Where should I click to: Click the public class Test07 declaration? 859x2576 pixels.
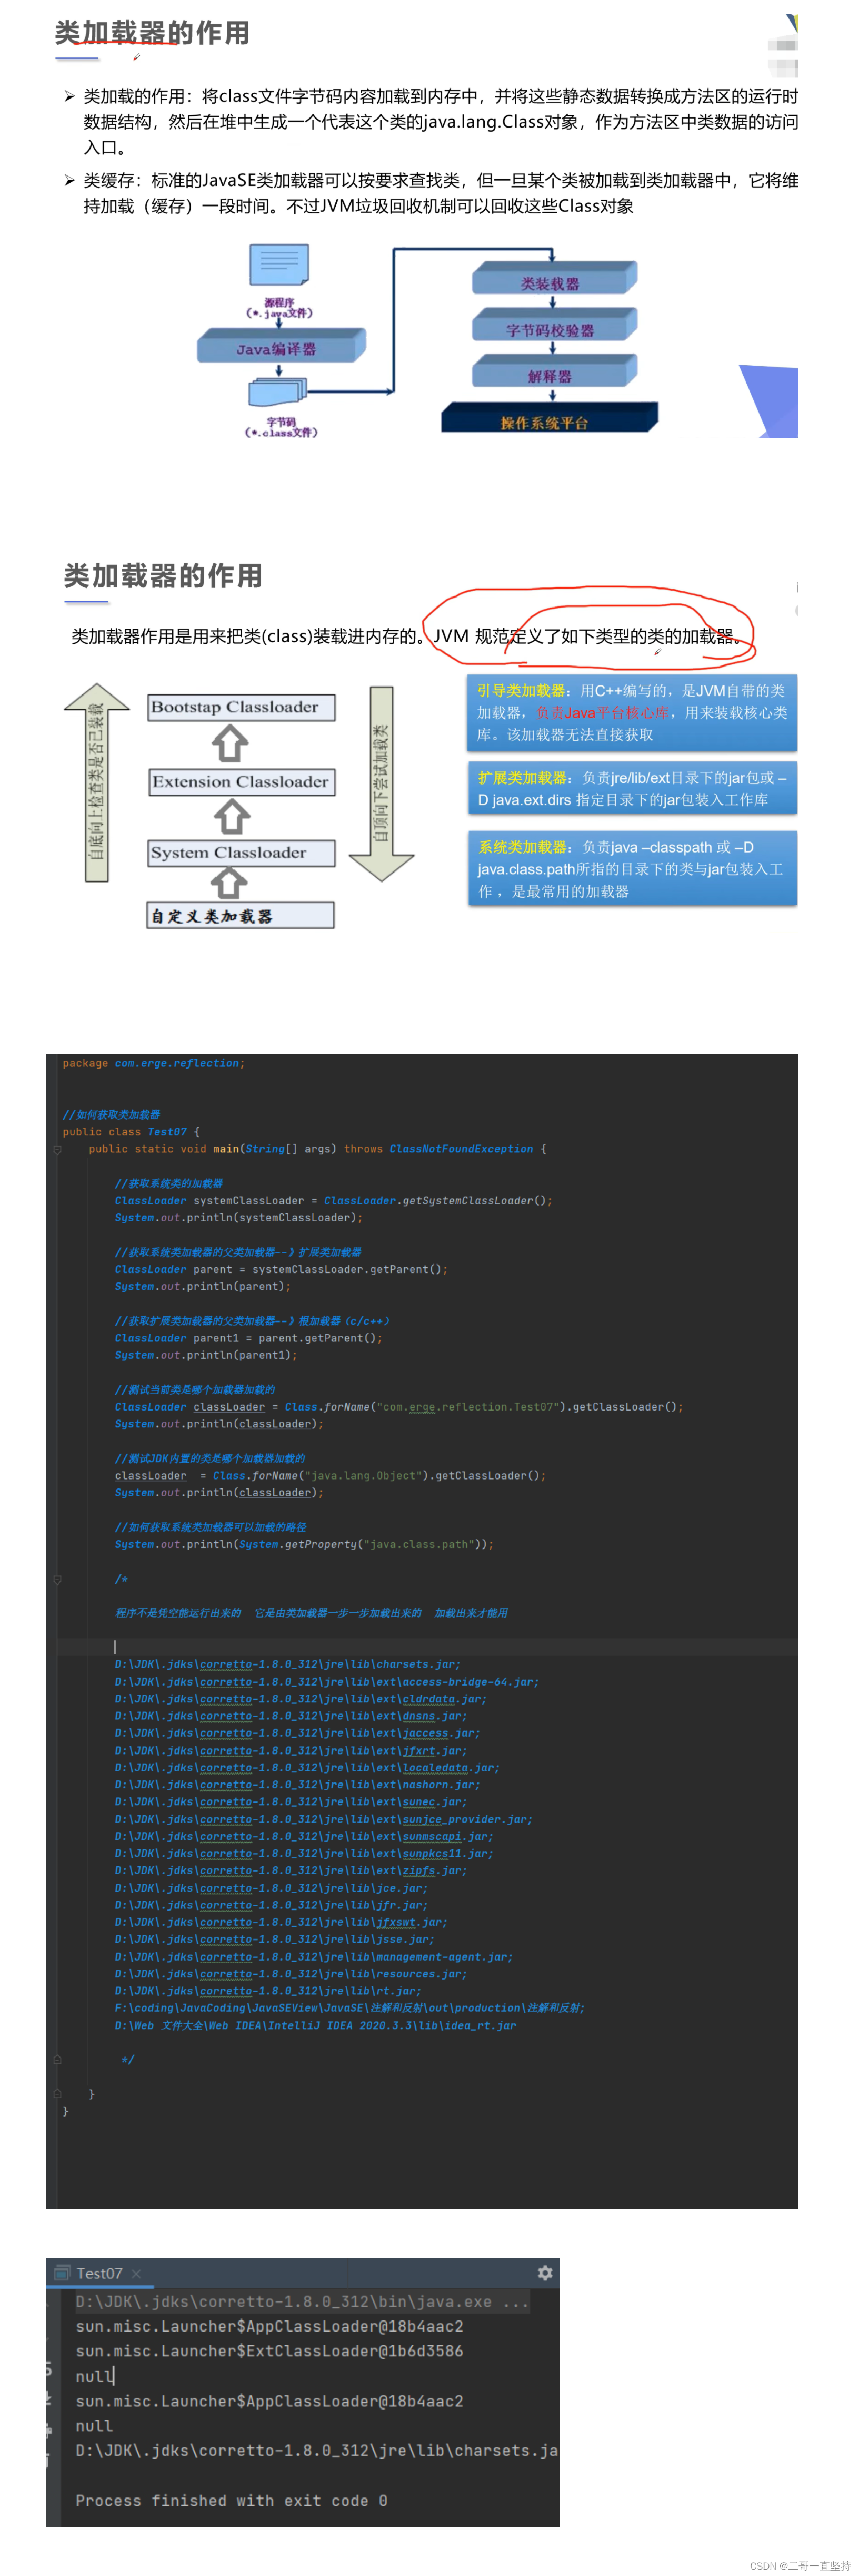131,1132
